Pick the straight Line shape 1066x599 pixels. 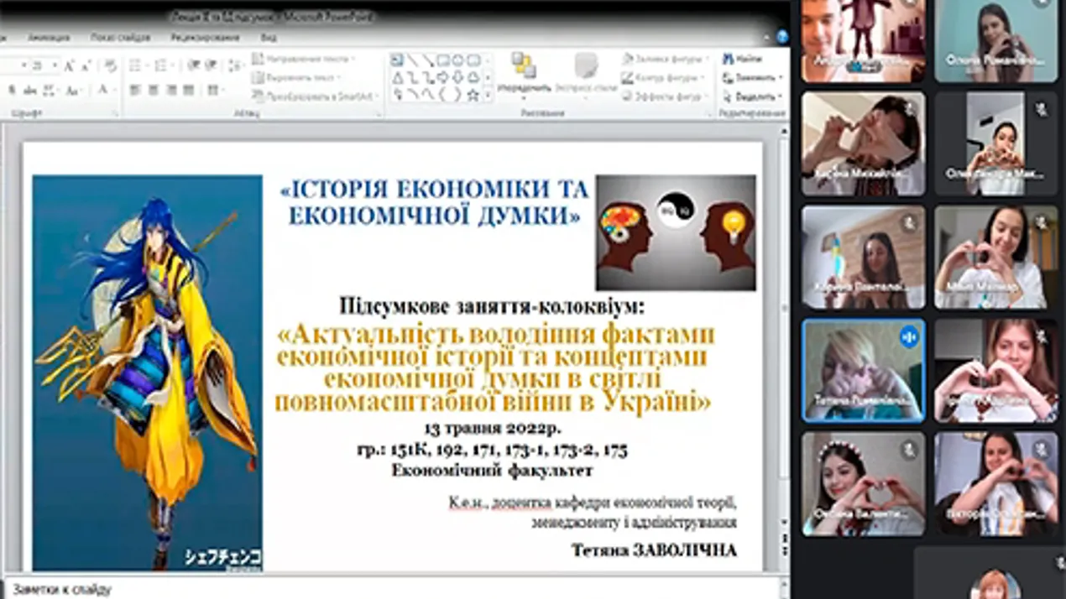413,60
